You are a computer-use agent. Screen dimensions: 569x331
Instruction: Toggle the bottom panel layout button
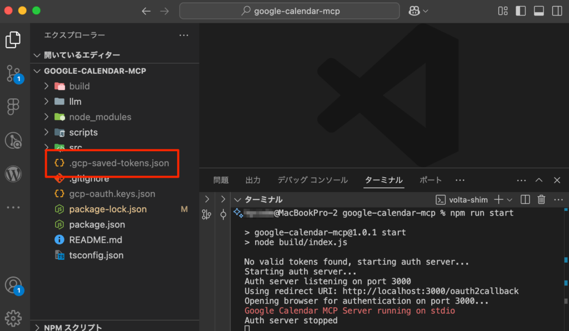538,11
